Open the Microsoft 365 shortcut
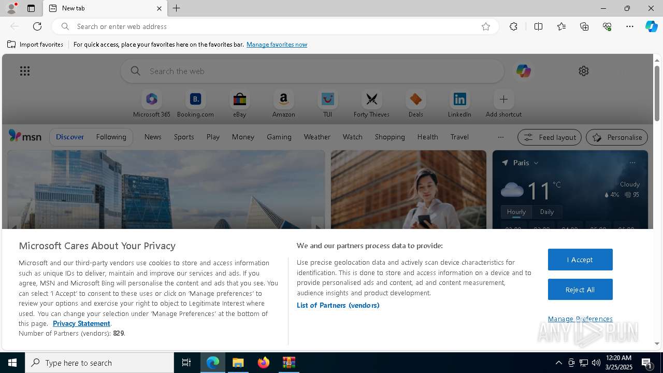663x373 pixels. pyautogui.click(x=151, y=104)
